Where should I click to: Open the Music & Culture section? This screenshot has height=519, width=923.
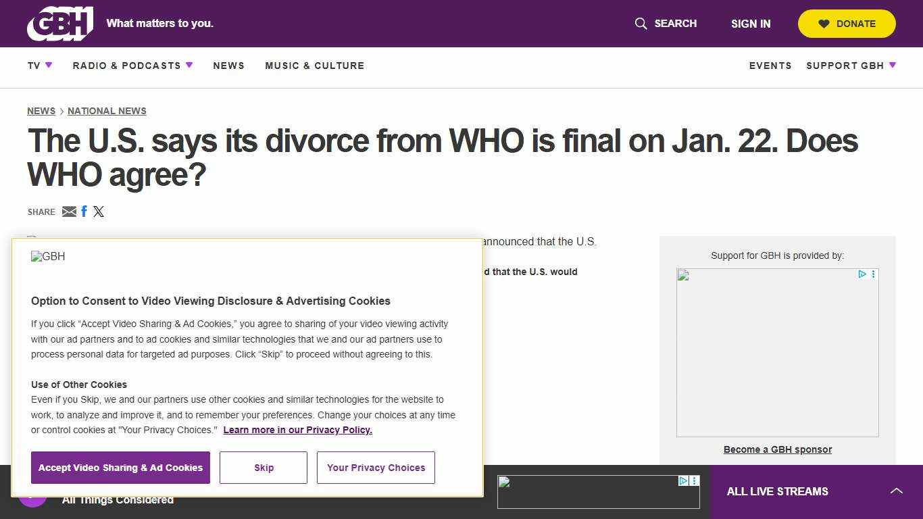point(314,66)
